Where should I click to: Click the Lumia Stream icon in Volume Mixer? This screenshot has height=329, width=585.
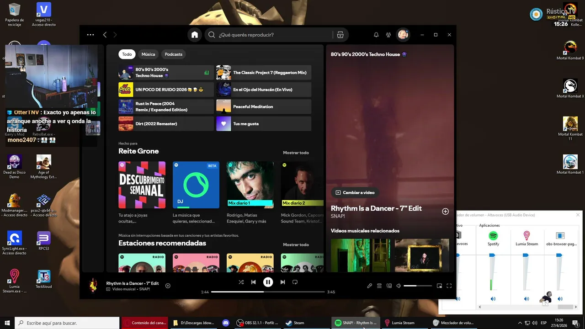(526, 236)
